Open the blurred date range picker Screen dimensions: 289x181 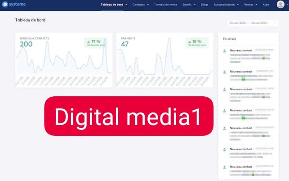click(253, 23)
